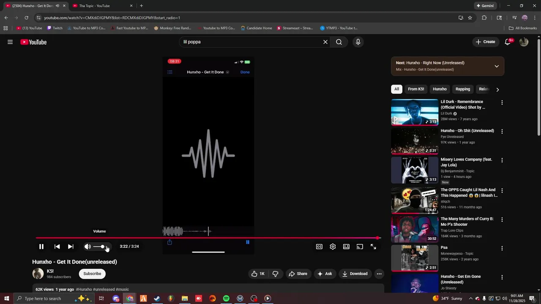Viewport: 541px width, 304px height.
Task: Select the Hunxho filter chip
Action: coord(440,89)
